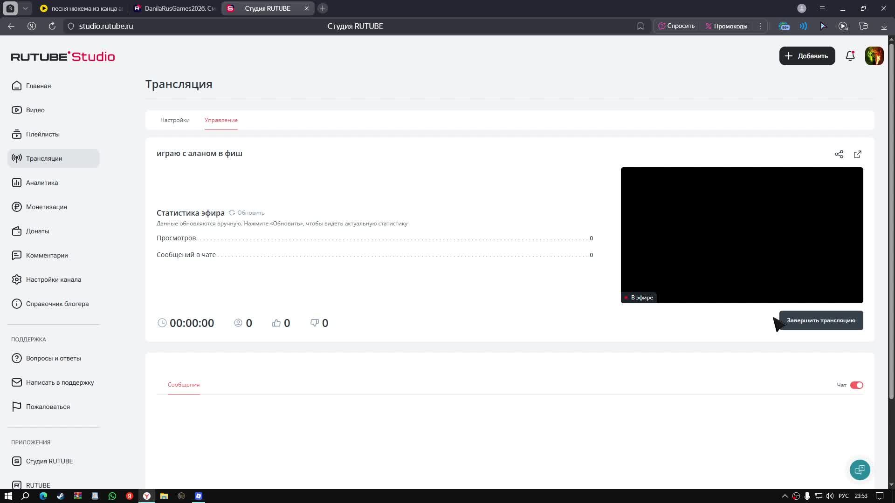The width and height of the screenshot is (895, 503).
Task: Disable the Чат toggle
Action: point(856,385)
